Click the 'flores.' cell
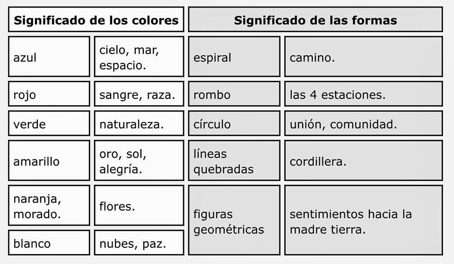Image resolution: width=454 pixels, height=264 pixels. pos(139,205)
